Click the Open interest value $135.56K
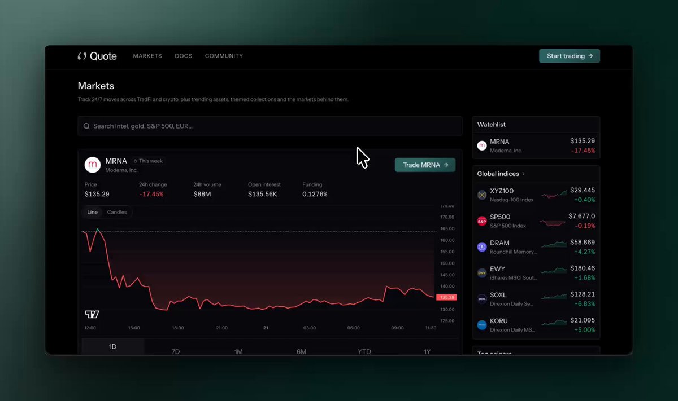 (x=264, y=194)
